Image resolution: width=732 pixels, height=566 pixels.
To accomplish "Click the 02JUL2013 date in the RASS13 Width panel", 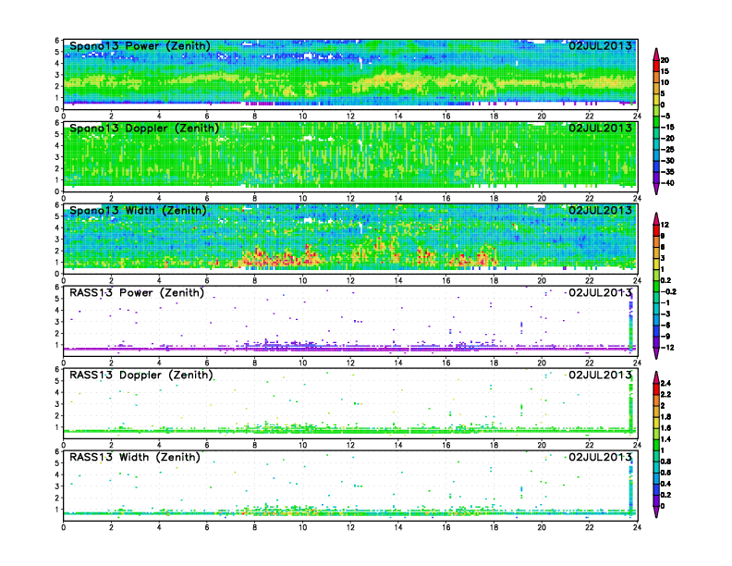I will tap(600, 457).
